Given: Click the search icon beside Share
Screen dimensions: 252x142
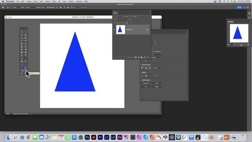Looking at the screenshot, I should (245, 7).
